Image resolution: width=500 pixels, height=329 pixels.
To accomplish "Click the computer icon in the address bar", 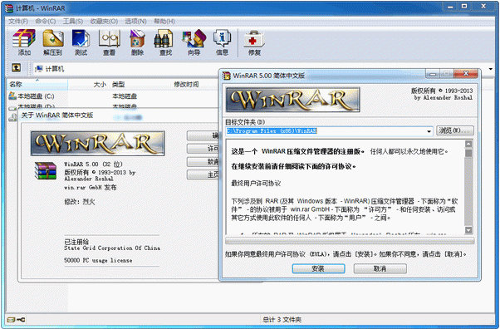I will [39, 69].
